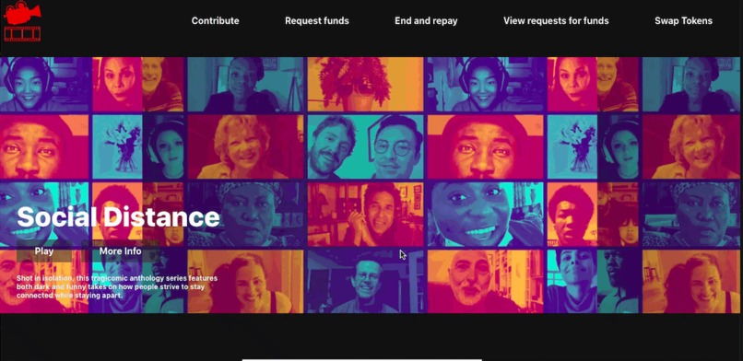743x361 pixels.
Task: Click the red film camera logo
Action: pos(22,21)
